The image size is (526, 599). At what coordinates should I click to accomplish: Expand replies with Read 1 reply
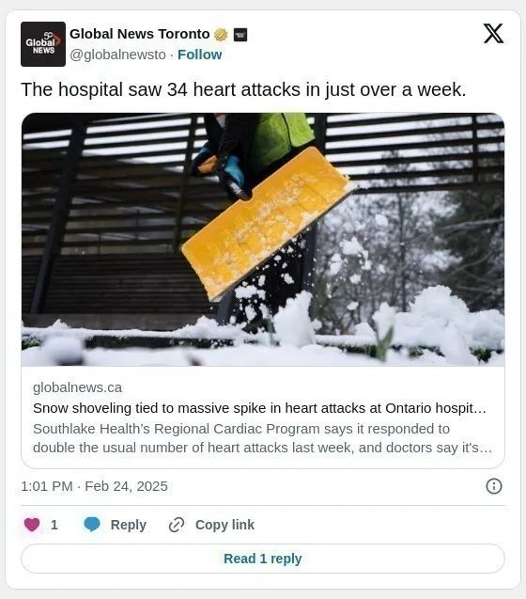[x=263, y=559]
